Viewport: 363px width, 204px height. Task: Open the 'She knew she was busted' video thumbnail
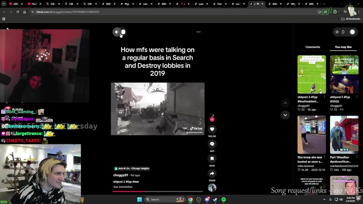coord(312,135)
